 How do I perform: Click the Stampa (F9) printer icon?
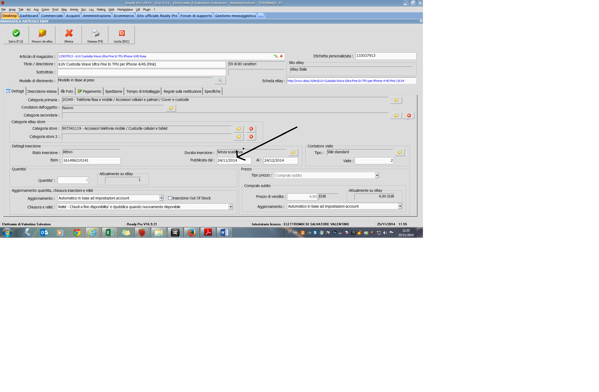click(95, 34)
